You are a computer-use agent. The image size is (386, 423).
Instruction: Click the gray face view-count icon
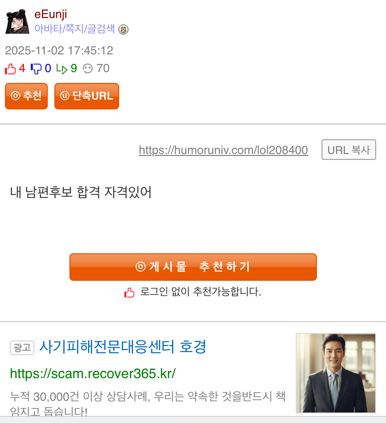pyautogui.click(x=88, y=68)
